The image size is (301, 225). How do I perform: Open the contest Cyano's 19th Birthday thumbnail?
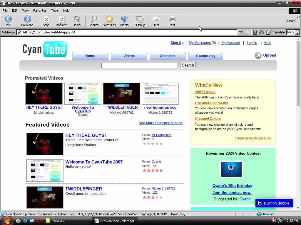pos(231,169)
